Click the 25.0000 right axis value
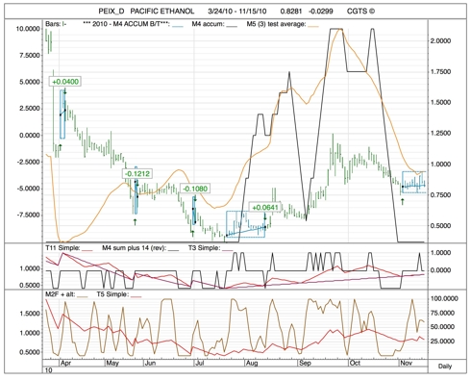471x380 pixels. coord(442,341)
